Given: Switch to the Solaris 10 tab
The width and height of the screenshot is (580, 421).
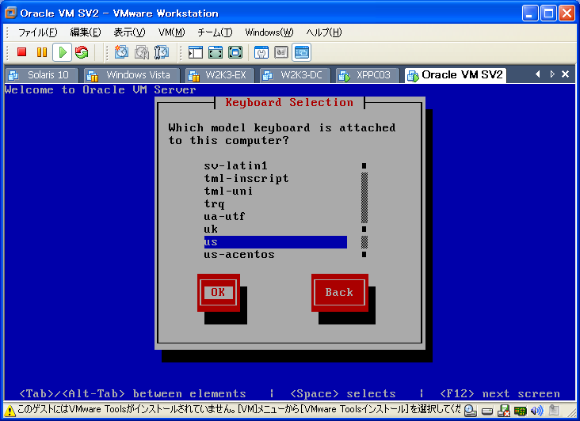Looking at the screenshot, I should tap(42, 75).
